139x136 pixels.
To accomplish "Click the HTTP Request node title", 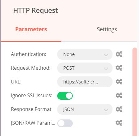I will point(35,11).
